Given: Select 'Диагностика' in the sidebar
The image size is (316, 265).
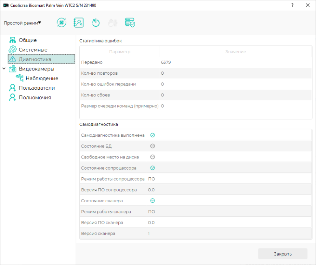Looking at the screenshot, I should click(41, 59).
